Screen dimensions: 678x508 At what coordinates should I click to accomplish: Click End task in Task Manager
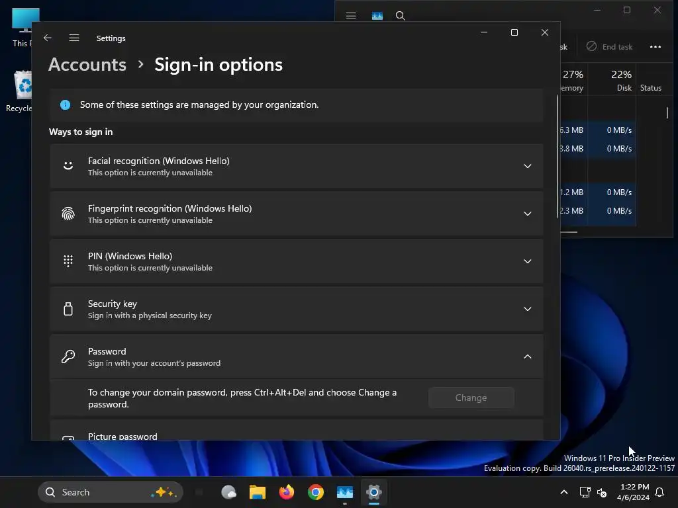[x=610, y=47]
